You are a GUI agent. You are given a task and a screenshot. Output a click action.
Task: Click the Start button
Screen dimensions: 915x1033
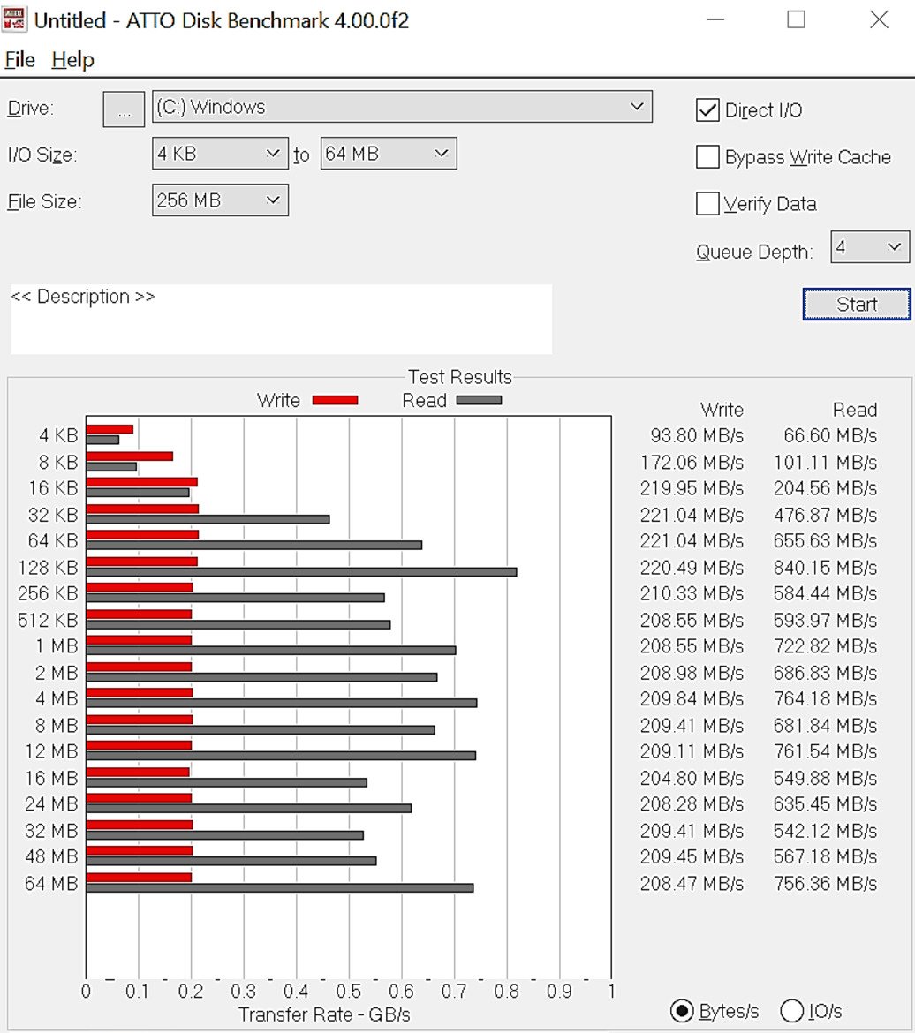(x=857, y=305)
